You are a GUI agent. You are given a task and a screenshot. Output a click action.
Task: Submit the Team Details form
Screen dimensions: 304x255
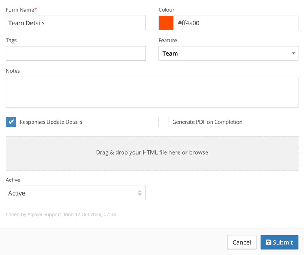(x=279, y=242)
